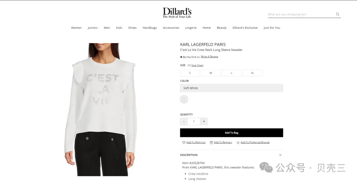Select size S
Screen dimensions: 357x182
(x=190, y=73)
